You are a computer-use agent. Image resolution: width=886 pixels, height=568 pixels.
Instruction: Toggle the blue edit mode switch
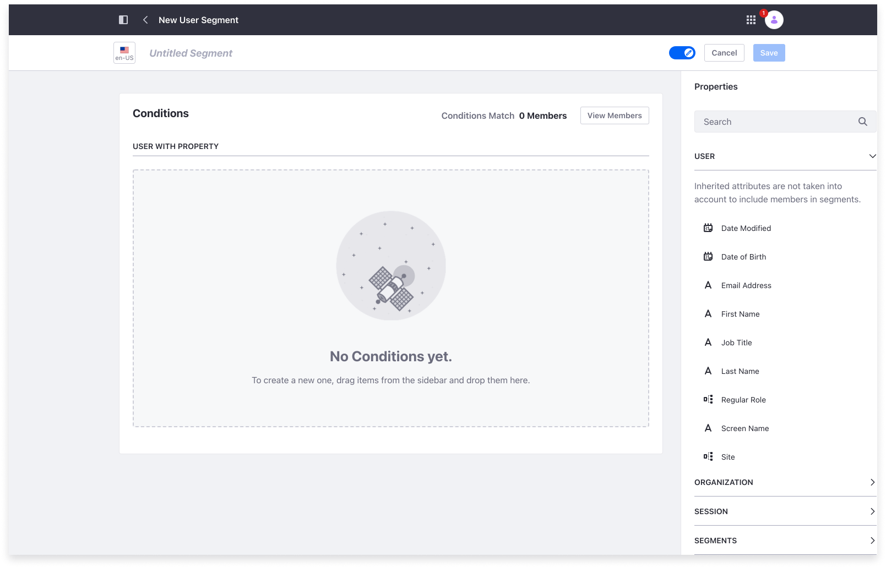(x=682, y=53)
